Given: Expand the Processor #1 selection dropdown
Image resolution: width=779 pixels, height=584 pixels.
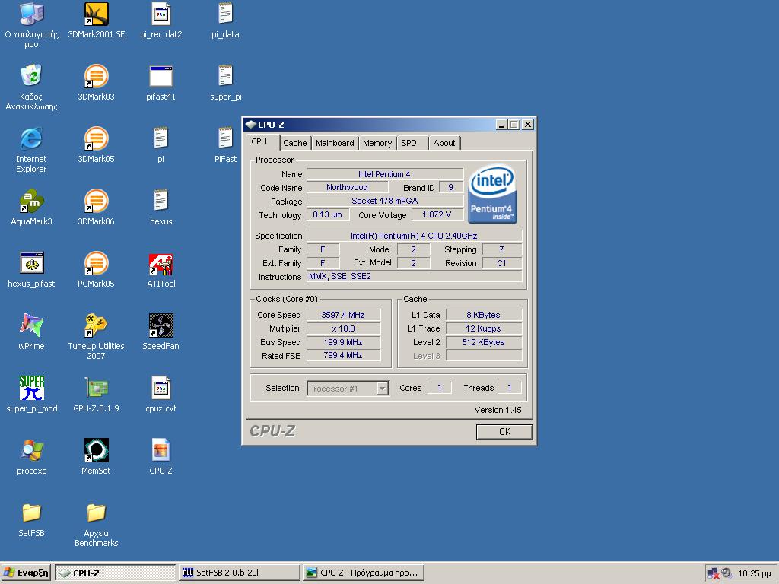Looking at the screenshot, I should click(382, 389).
